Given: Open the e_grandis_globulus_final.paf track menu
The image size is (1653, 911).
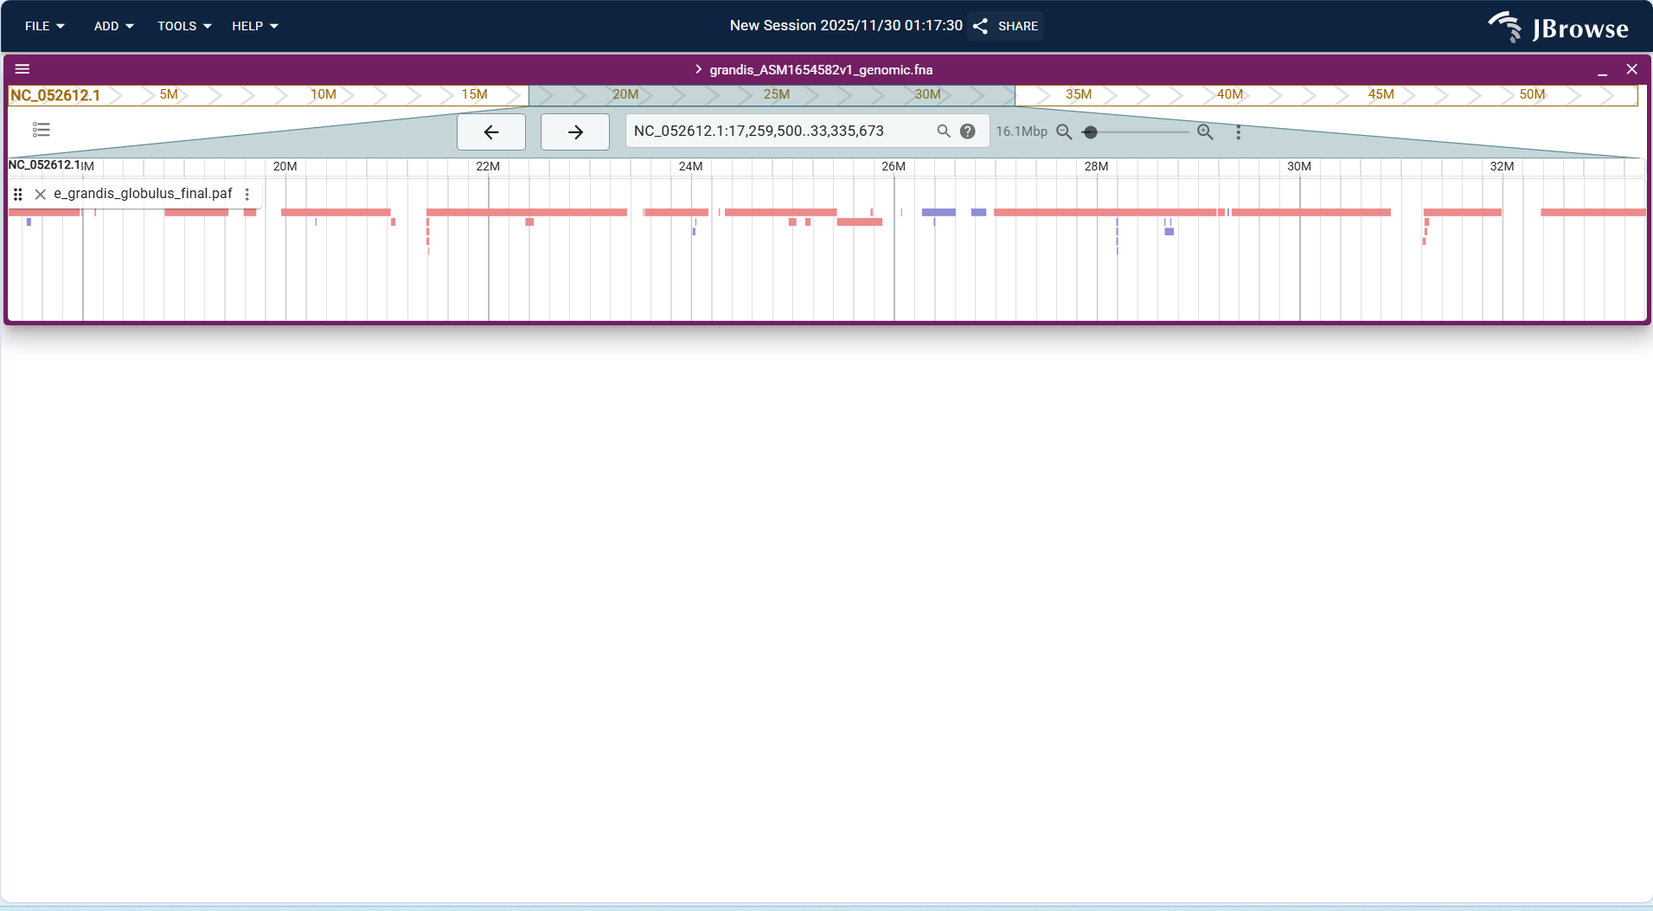Looking at the screenshot, I should [x=247, y=194].
